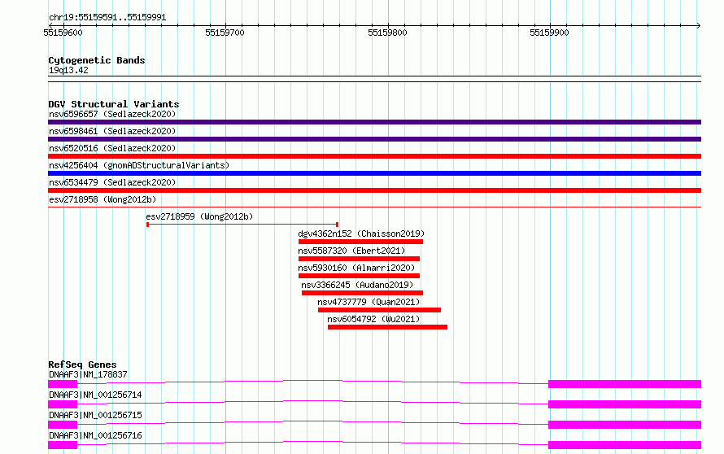Click the nsv5930160 (Almarri2020) variant label
This screenshot has height=454, width=724.
pos(356,268)
